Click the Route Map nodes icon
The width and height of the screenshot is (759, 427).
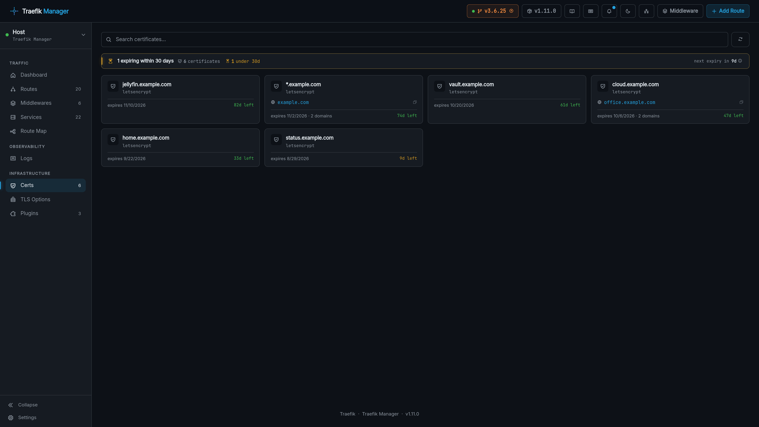13,131
